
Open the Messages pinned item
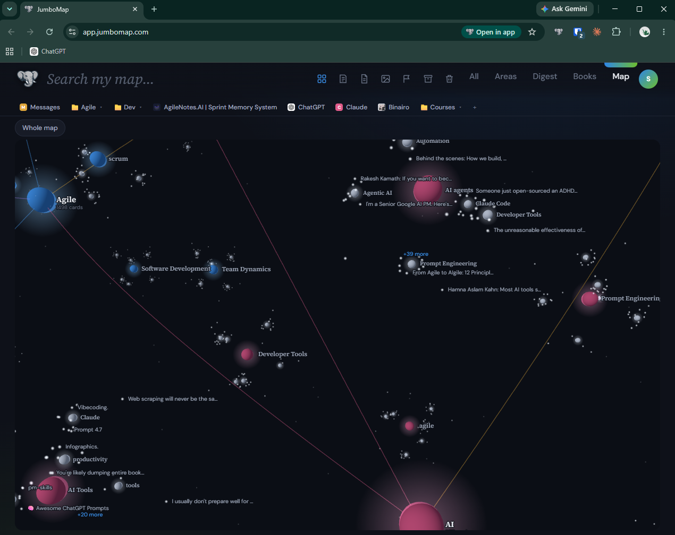[40, 107]
